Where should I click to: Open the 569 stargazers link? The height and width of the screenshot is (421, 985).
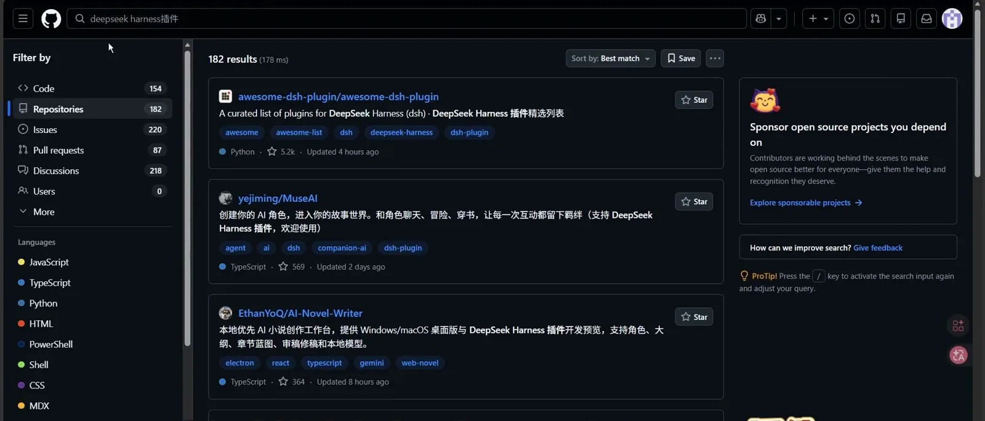(292, 267)
